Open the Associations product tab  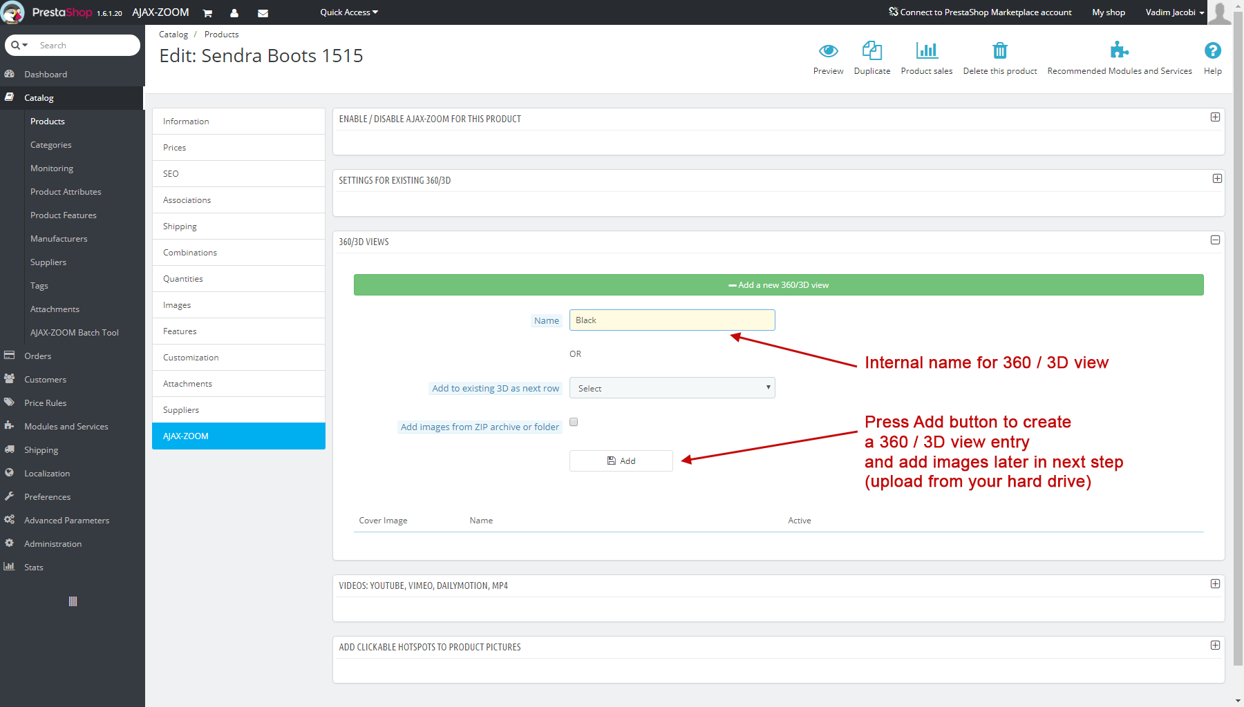pyautogui.click(x=238, y=200)
